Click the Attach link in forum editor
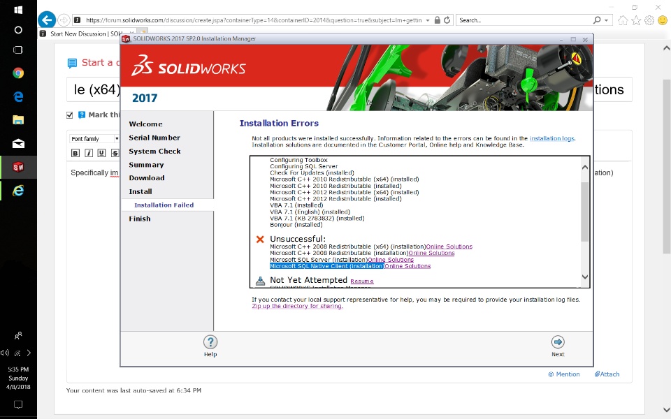The width and height of the screenshot is (671, 419). [607, 374]
